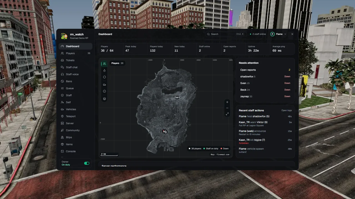
Task: Open the Self menu item
Action: (76, 102)
